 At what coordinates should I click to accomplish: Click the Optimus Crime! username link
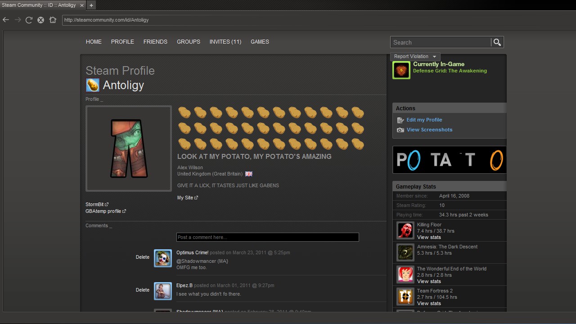coord(193,253)
